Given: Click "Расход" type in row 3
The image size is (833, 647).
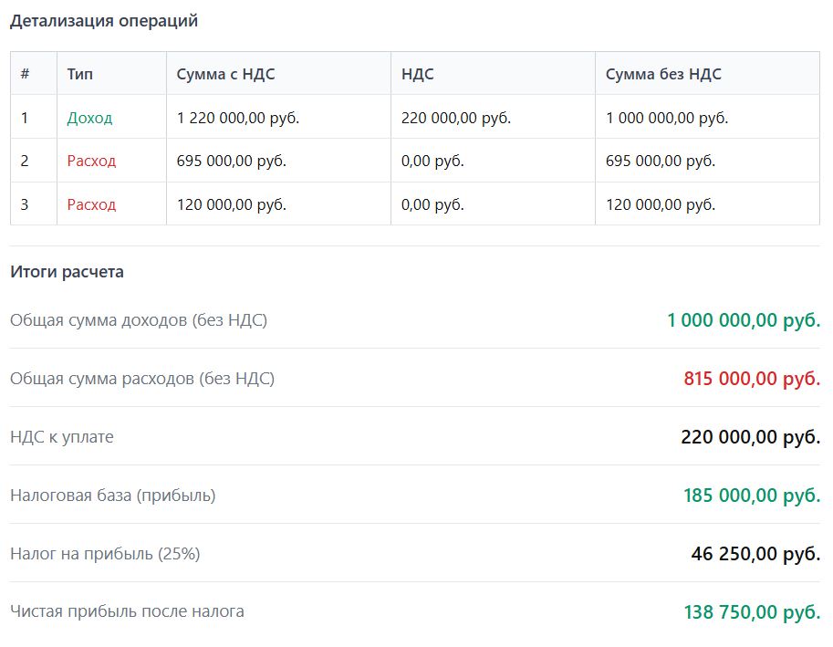Looking at the screenshot, I should 91,204.
